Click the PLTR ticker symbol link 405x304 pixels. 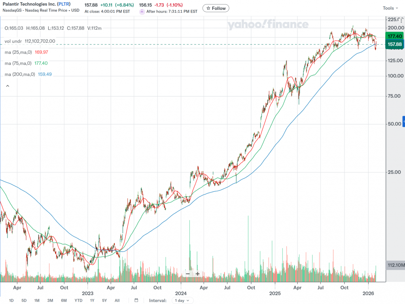click(64, 4)
